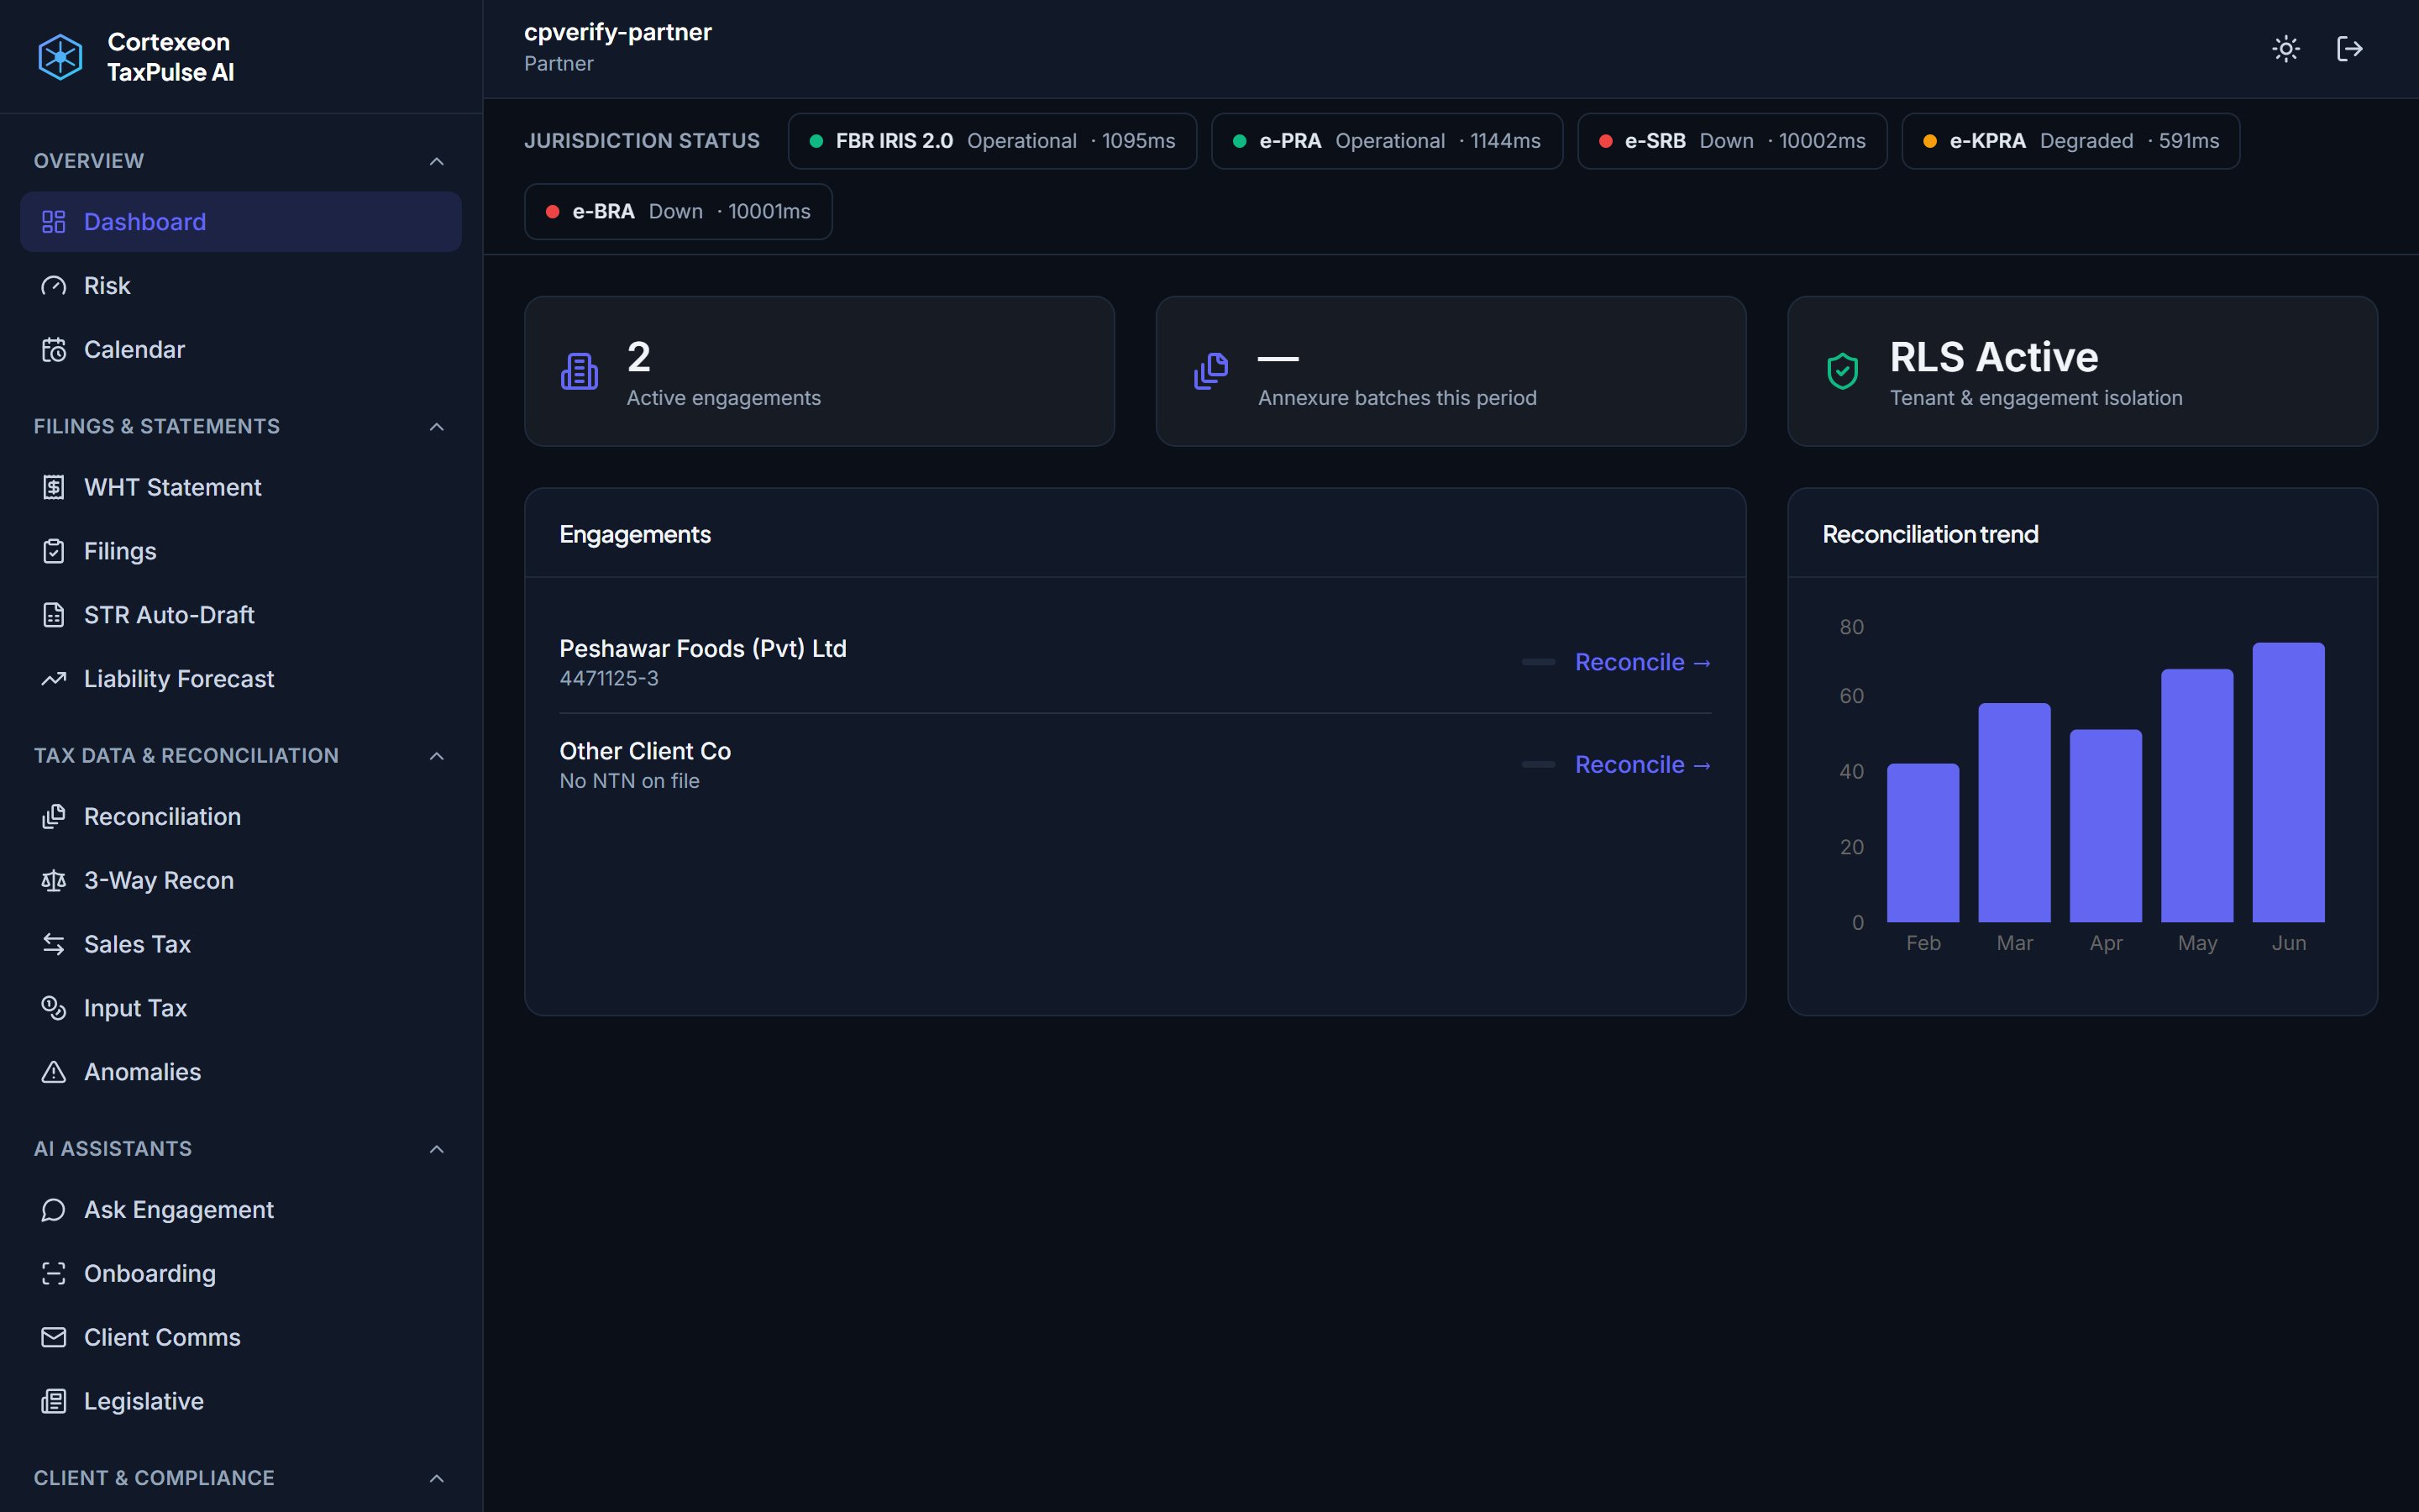Screen dimensions: 2419x1512
Task: Click the Legislative newspaper icon
Action: pos(54,1401)
